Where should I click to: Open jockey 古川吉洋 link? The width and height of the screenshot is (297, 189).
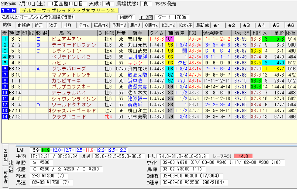click(137, 57)
